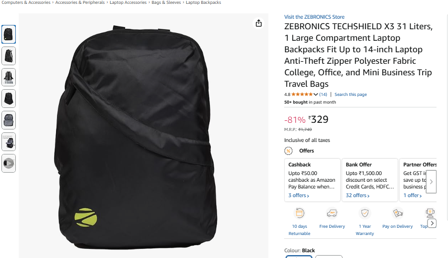This screenshot has height=258, width=448.
Task: Visit the ZEBRONICS Store link
Action: click(314, 17)
